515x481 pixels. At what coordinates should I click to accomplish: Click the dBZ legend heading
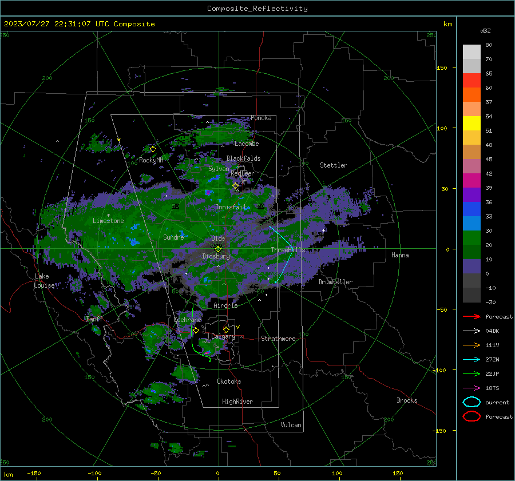[485, 30]
